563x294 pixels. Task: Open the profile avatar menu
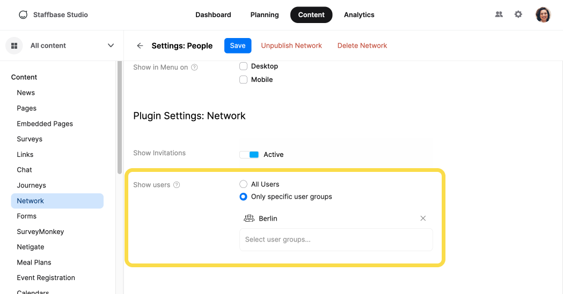(543, 14)
